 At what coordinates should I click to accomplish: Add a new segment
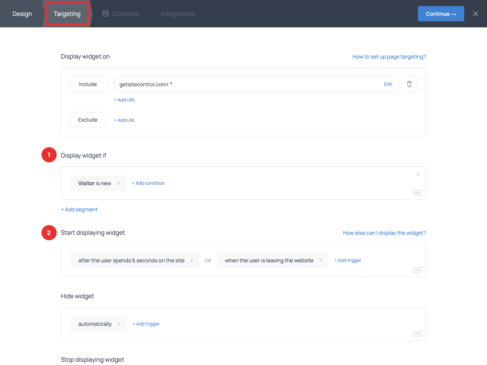coord(79,209)
